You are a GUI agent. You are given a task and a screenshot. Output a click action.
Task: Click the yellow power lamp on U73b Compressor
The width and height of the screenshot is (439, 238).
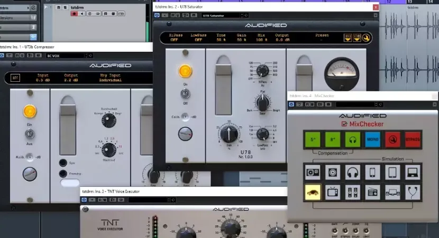click(30, 111)
